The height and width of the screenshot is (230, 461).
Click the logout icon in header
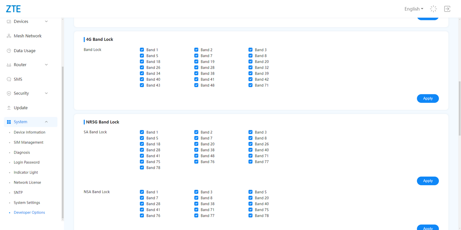pos(447,9)
